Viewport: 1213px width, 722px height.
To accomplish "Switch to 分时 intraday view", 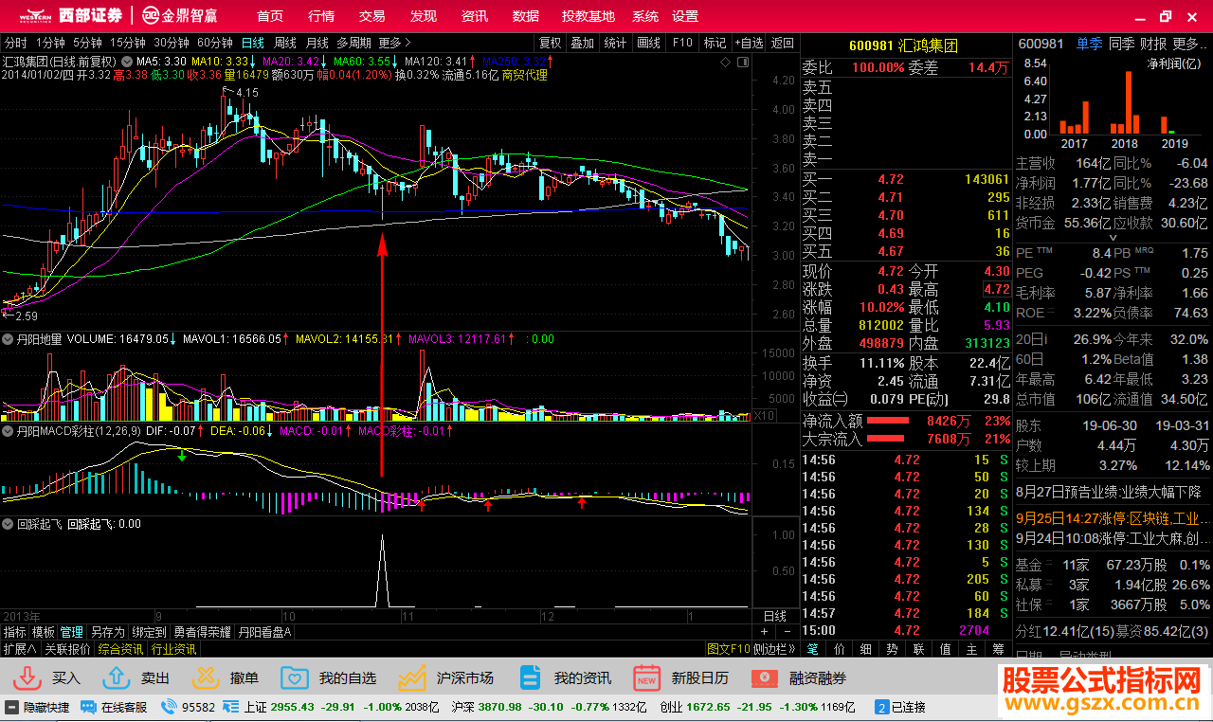I will [x=16, y=43].
